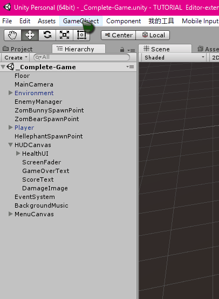The width and height of the screenshot is (219, 299).
Task: Select the ScoreText object
Action: (38, 180)
